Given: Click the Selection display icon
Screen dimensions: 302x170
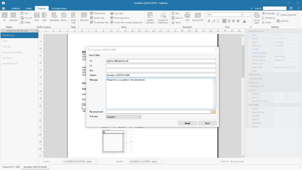Looking at the screenshot, I should (x=13, y=17).
